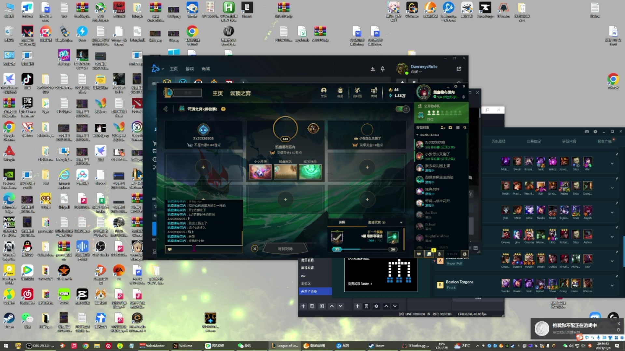The width and height of the screenshot is (625, 351).
Task: Toggle the notification bell beside the summoner name
Action: pyautogui.click(x=464, y=97)
